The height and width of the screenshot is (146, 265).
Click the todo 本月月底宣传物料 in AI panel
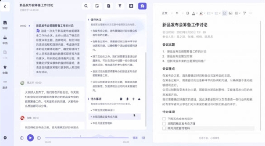(x=103, y=123)
